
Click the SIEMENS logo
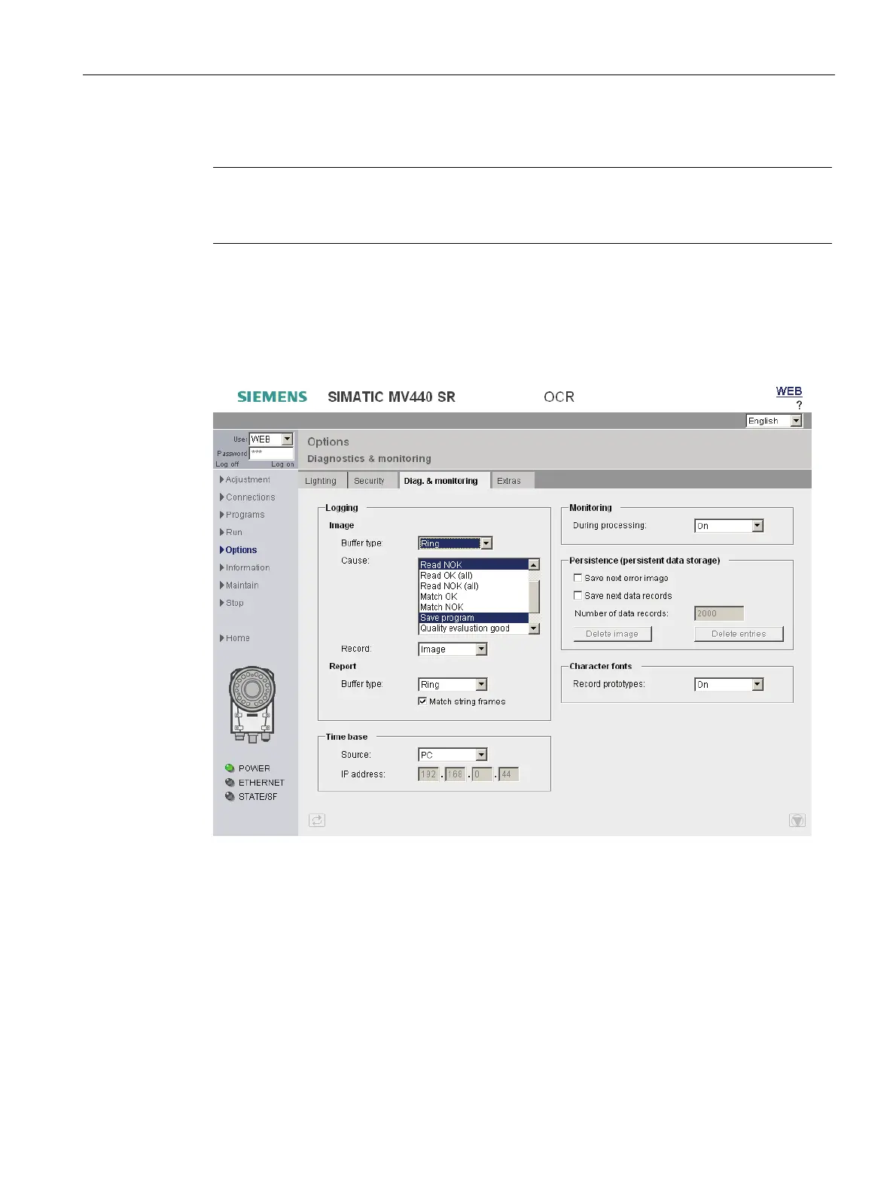[272, 397]
